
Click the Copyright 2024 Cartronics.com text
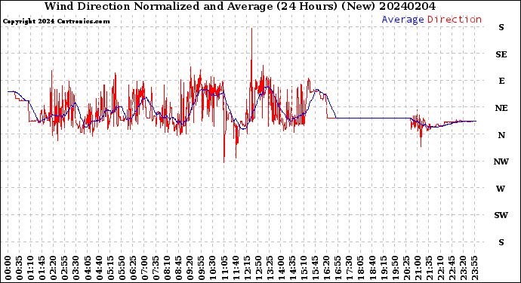click(56, 21)
